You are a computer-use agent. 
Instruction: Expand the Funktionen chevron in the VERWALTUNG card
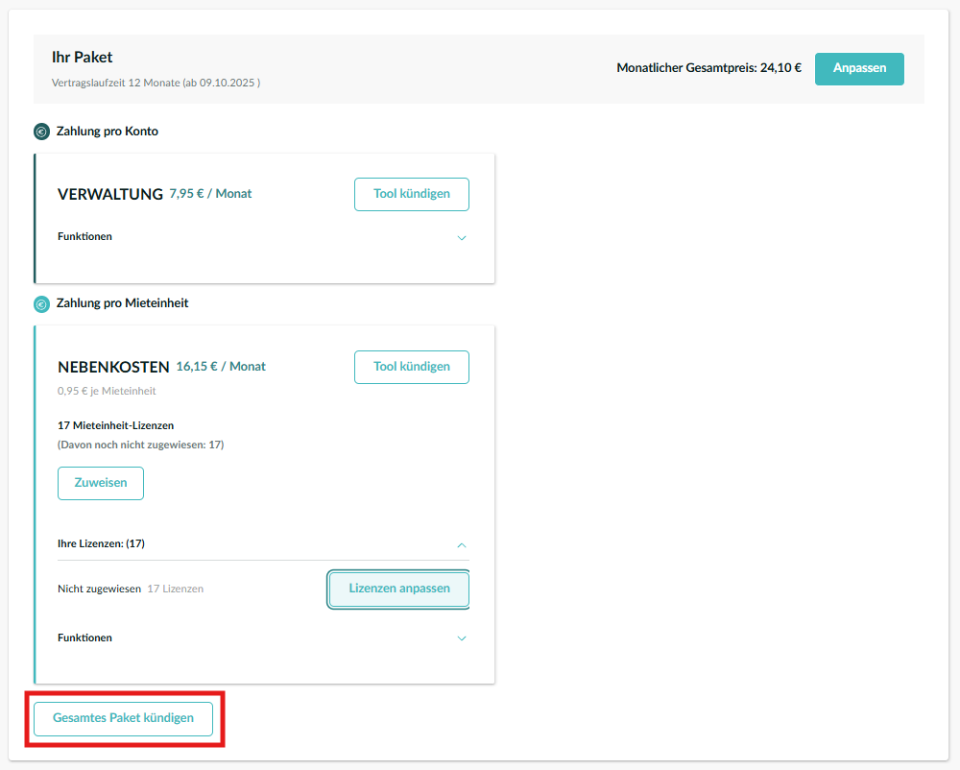(x=462, y=238)
